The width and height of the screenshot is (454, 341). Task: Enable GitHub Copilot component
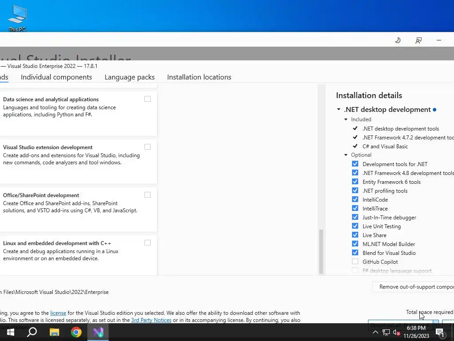[x=355, y=262]
